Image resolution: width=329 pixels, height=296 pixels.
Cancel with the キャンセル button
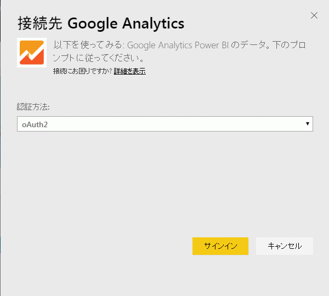tap(285, 246)
